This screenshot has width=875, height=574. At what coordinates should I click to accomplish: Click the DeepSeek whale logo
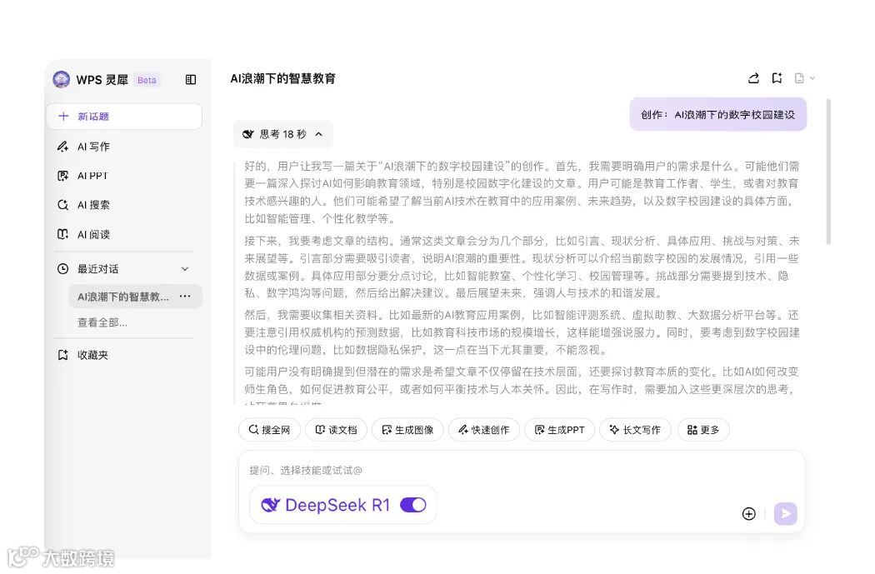coord(270,505)
